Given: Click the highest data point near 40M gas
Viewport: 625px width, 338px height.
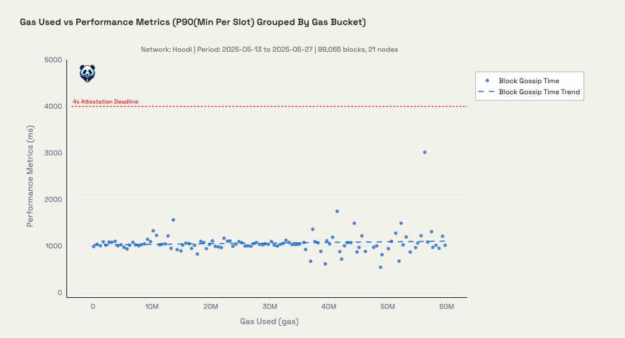Looking at the screenshot, I should [337, 211].
